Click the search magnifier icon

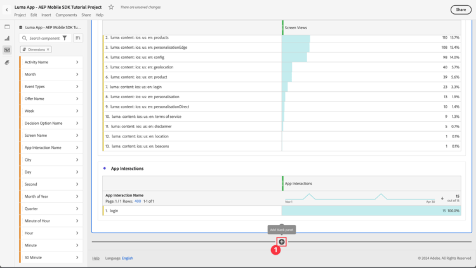click(25, 38)
